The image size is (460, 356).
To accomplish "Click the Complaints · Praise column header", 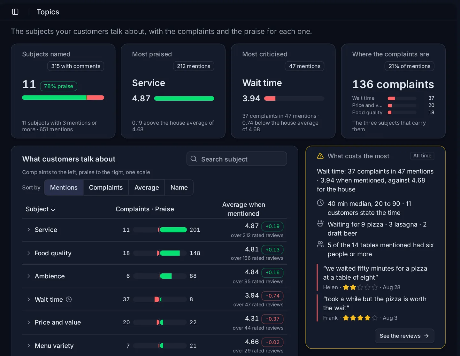I will click(145, 209).
